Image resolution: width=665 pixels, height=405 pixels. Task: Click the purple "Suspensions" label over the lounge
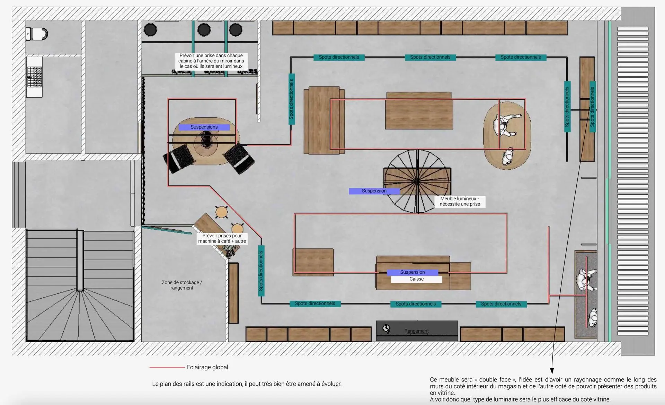click(204, 127)
